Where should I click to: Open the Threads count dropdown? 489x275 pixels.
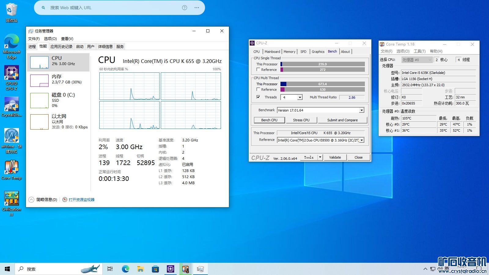coord(300,97)
